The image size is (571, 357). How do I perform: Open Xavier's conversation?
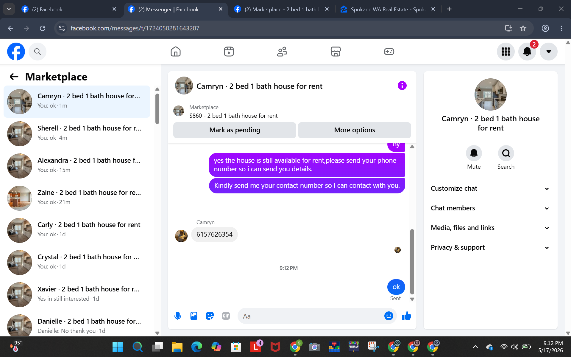(x=77, y=295)
